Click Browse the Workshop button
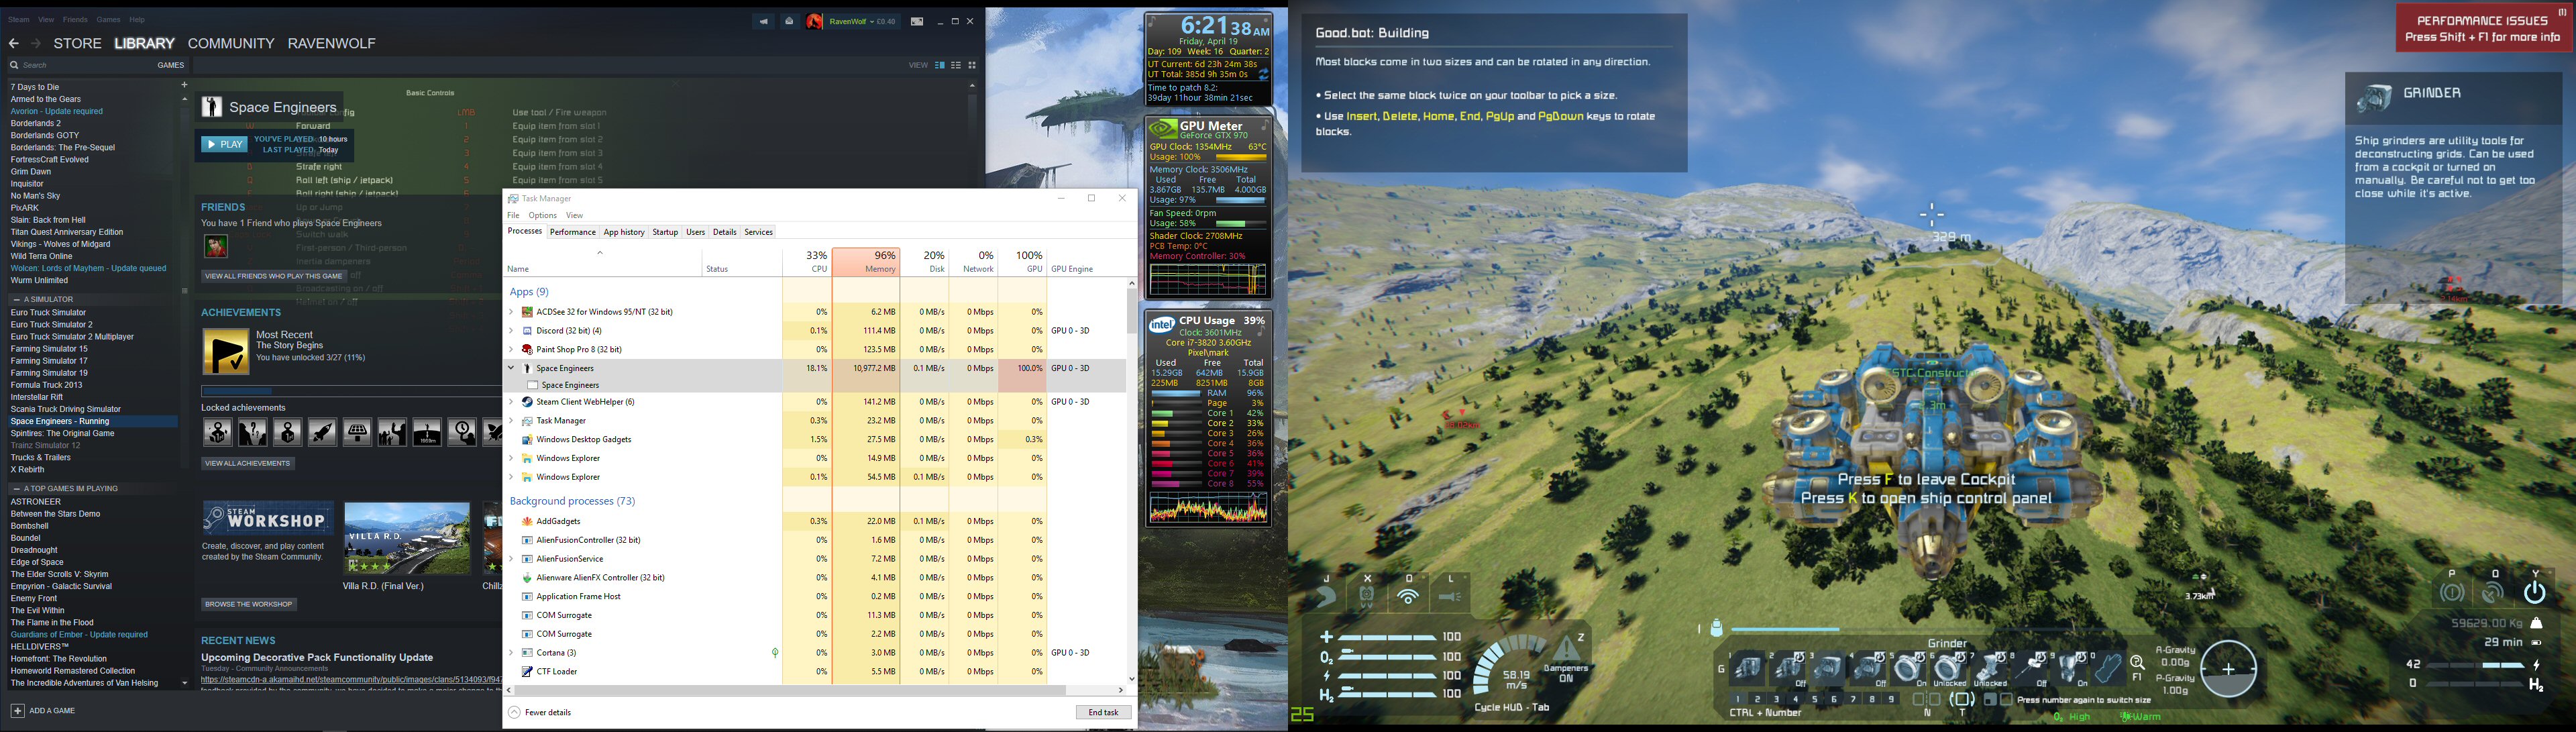The image size is (2576, 732). coord(249,605)
